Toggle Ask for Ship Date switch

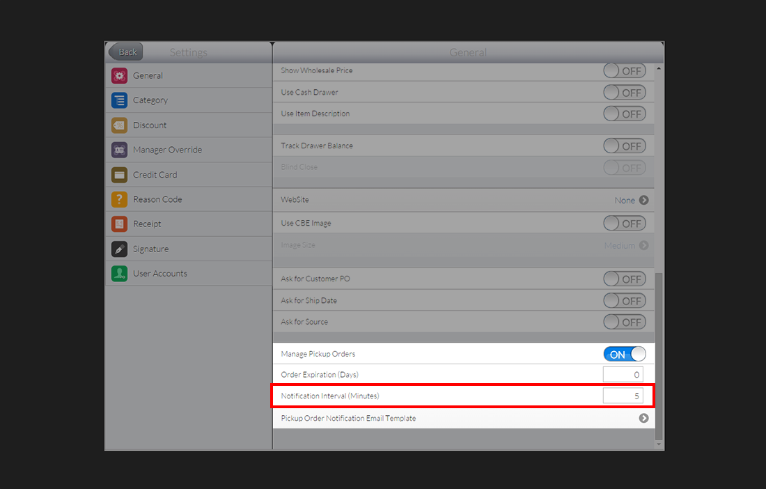(625, 300)
